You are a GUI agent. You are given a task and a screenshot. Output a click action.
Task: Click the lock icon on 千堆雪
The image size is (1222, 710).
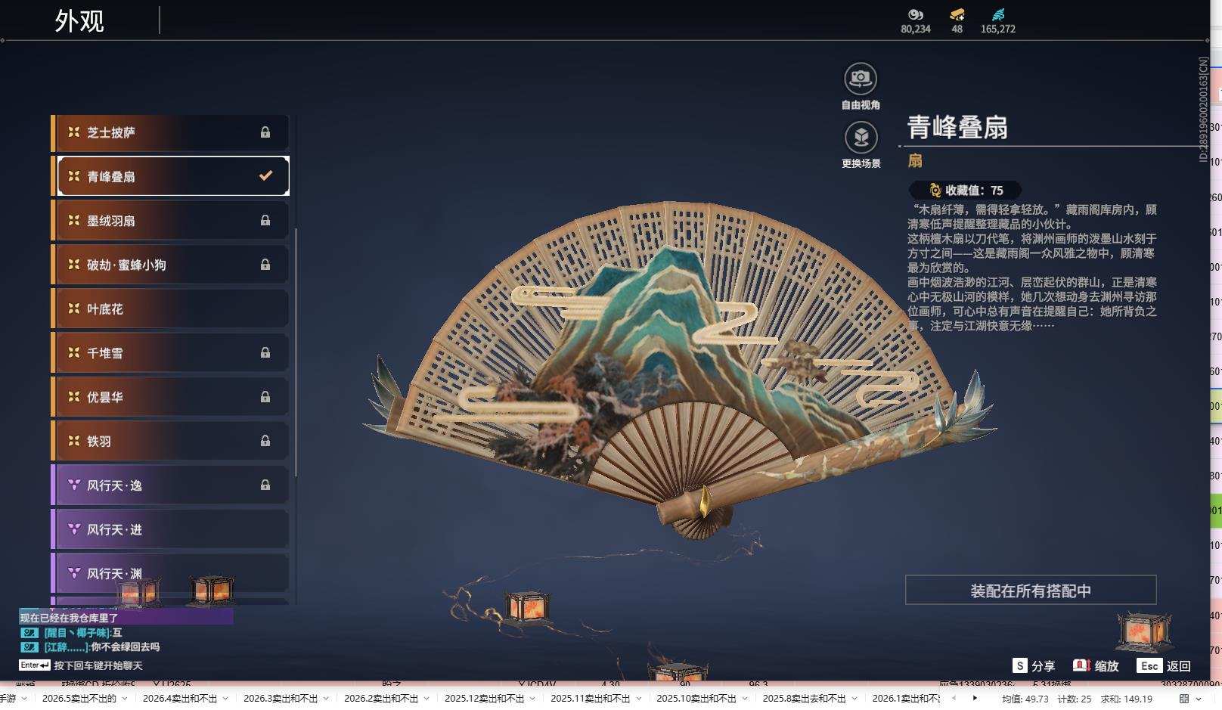(265, 353)
